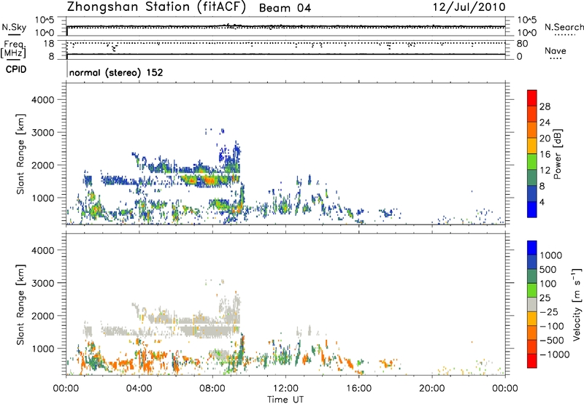Click the normal (stereo) 152 mode text
Image resolution: width=584 pixels, height=404 pixels.
tap(116, 72)
